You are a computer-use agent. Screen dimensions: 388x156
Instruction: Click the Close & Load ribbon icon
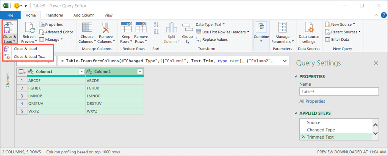9,28
